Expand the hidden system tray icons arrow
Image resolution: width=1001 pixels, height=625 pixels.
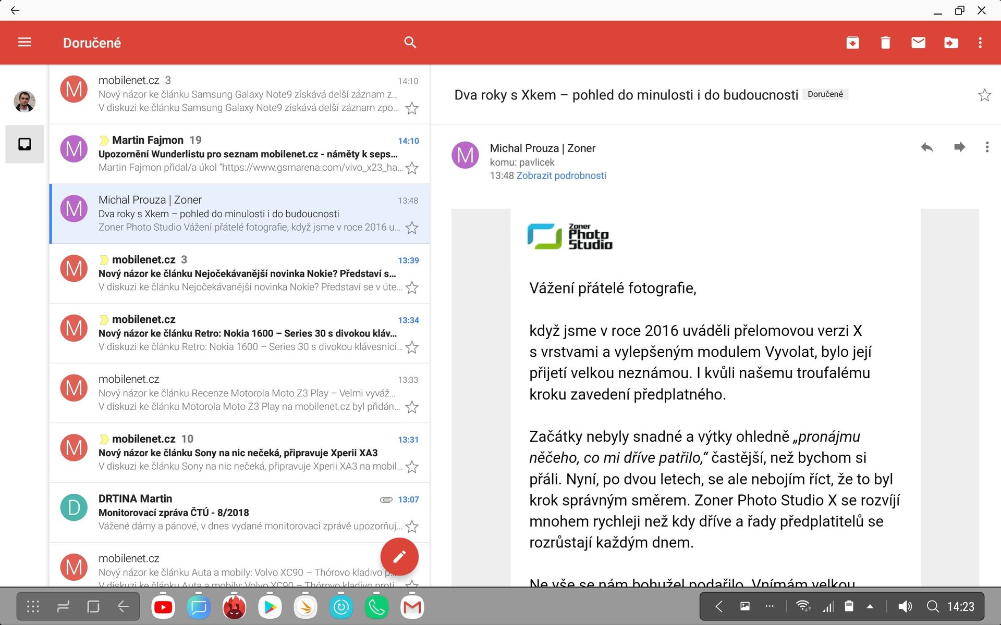coord(870,606)
